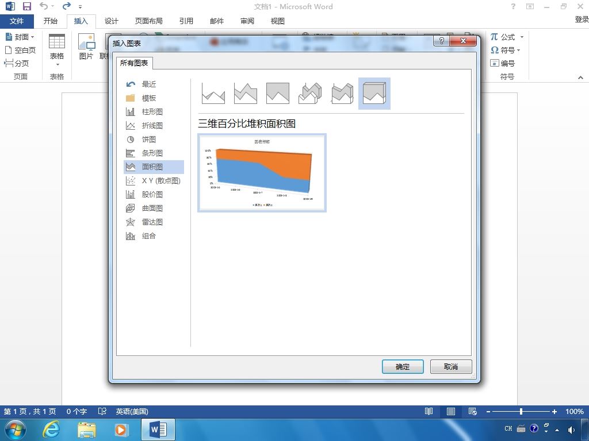589x441 pixels.
Task: Switch to the 邮件 Mailings tab
Action: (217, 21)
